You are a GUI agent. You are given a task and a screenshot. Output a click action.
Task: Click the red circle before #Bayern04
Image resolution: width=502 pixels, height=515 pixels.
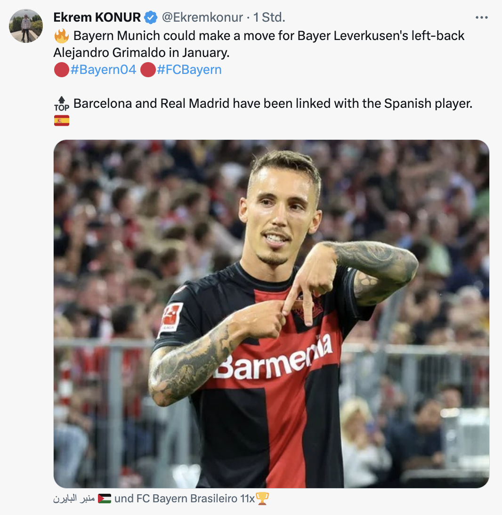[61, 70]
